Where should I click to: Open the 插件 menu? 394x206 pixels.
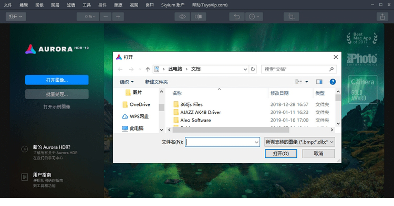tap(102, 5)
